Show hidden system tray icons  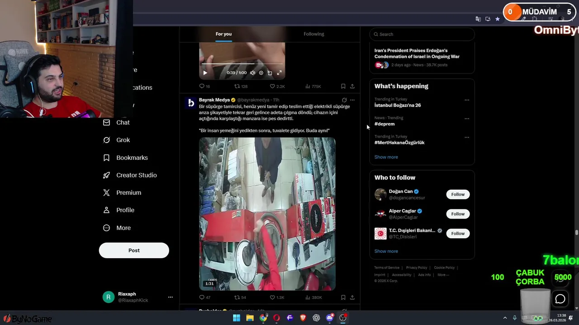(x=505, y=318)
